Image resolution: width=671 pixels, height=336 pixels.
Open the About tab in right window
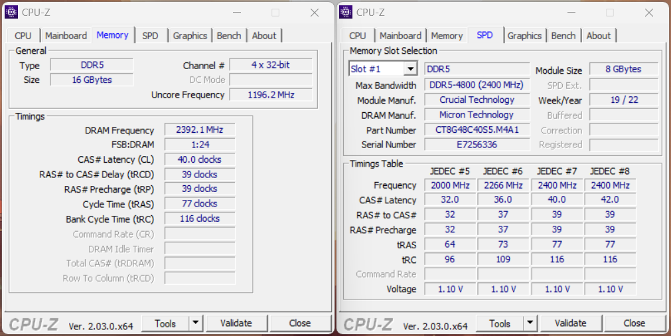pos(599,36)
